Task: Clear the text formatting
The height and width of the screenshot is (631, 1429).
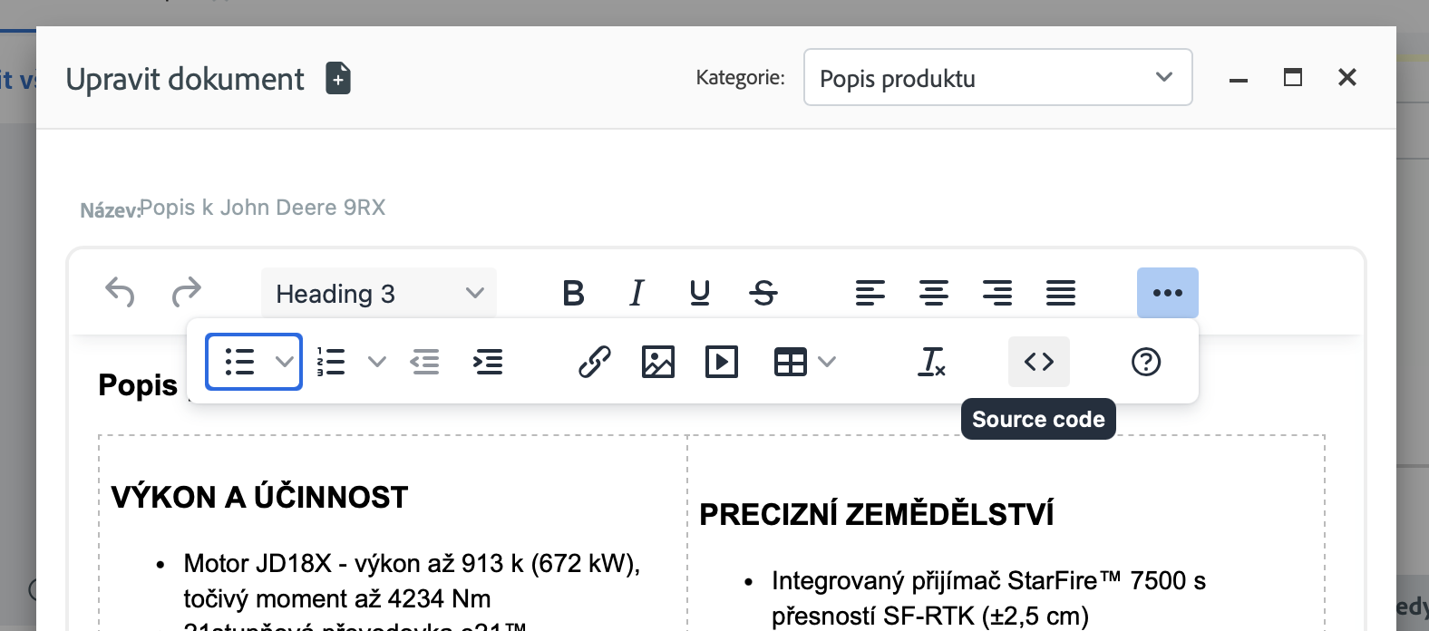Action: tap(931, 362)
